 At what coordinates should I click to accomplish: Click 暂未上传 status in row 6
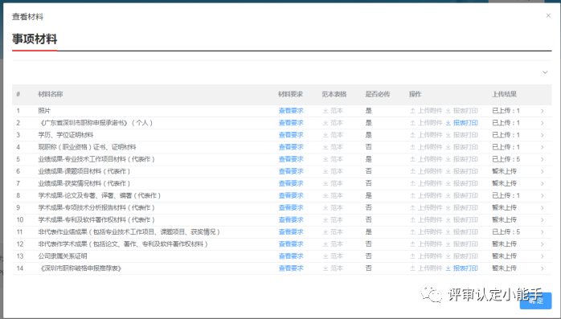click(504, 171)
